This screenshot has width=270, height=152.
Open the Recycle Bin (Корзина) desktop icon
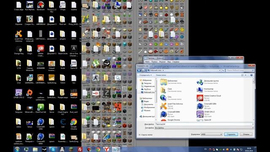[19, 21]
